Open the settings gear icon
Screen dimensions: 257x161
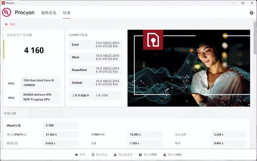252,13
